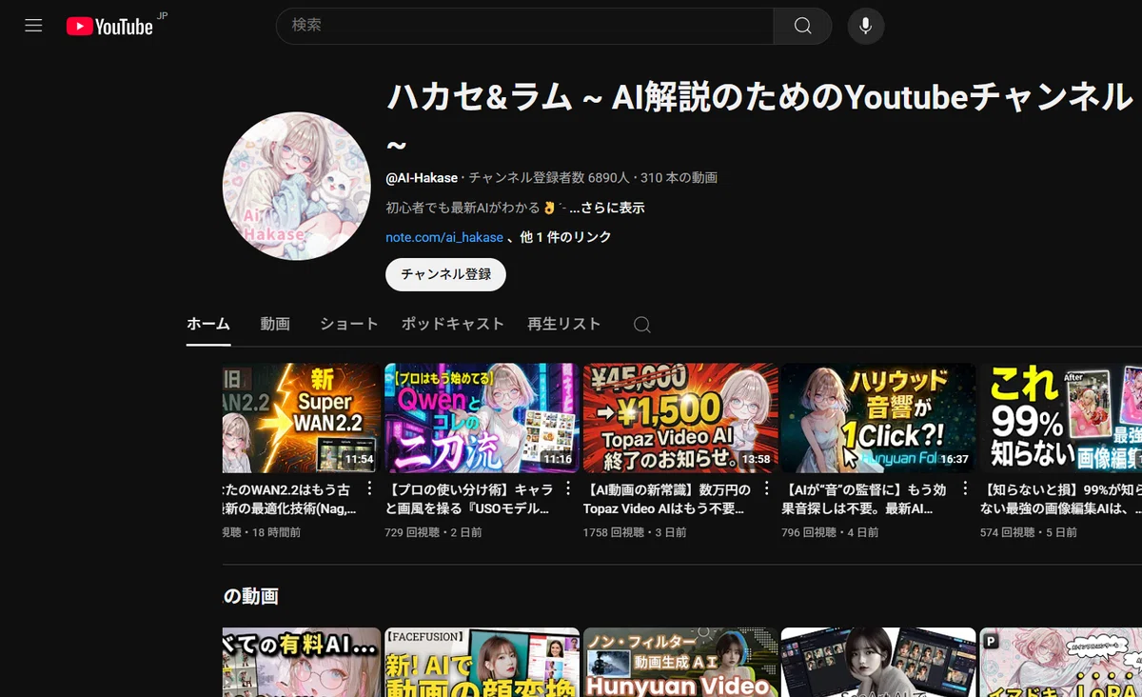1142x697 pixels.
Task: Click the search magnifier button
Action: pyautogui.click(x=802, y=26)
